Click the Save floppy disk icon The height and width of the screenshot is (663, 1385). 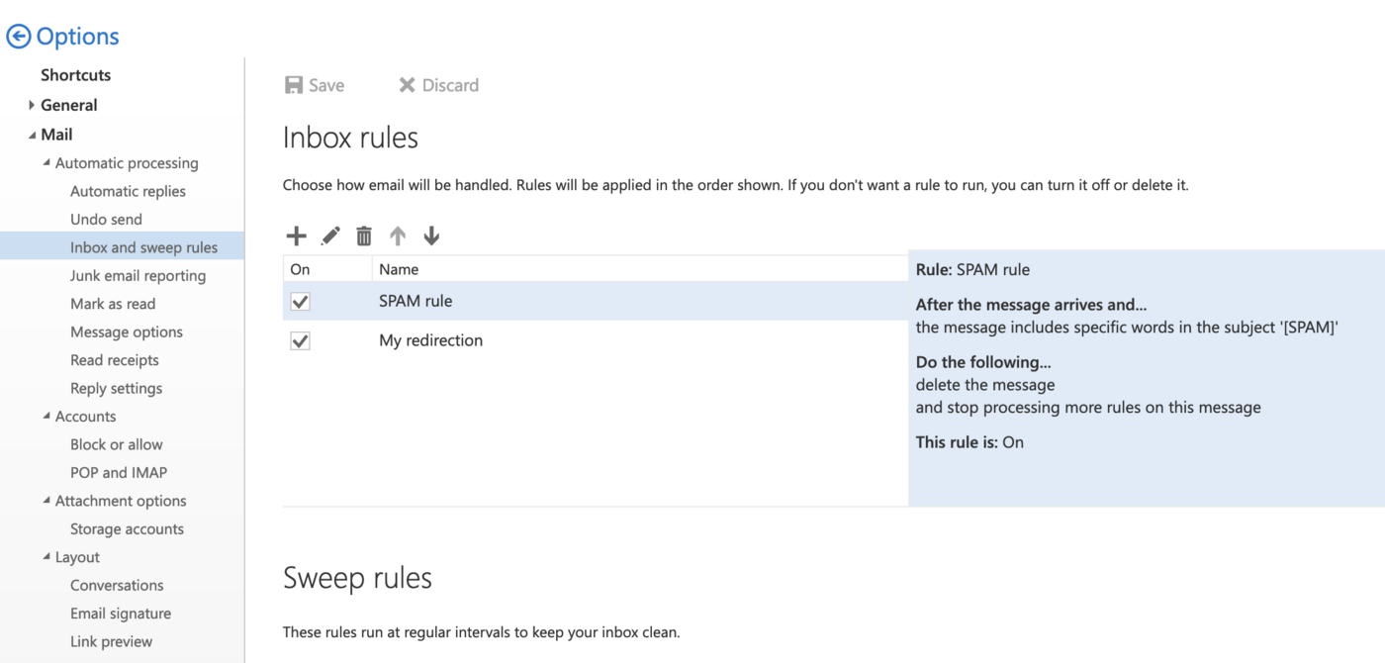(294, 85)
